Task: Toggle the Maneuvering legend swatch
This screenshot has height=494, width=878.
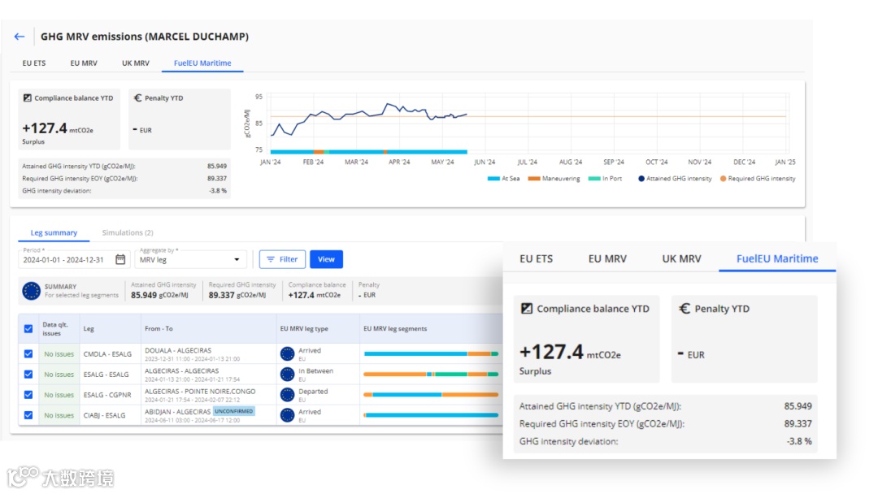Action: click(533, 179)
